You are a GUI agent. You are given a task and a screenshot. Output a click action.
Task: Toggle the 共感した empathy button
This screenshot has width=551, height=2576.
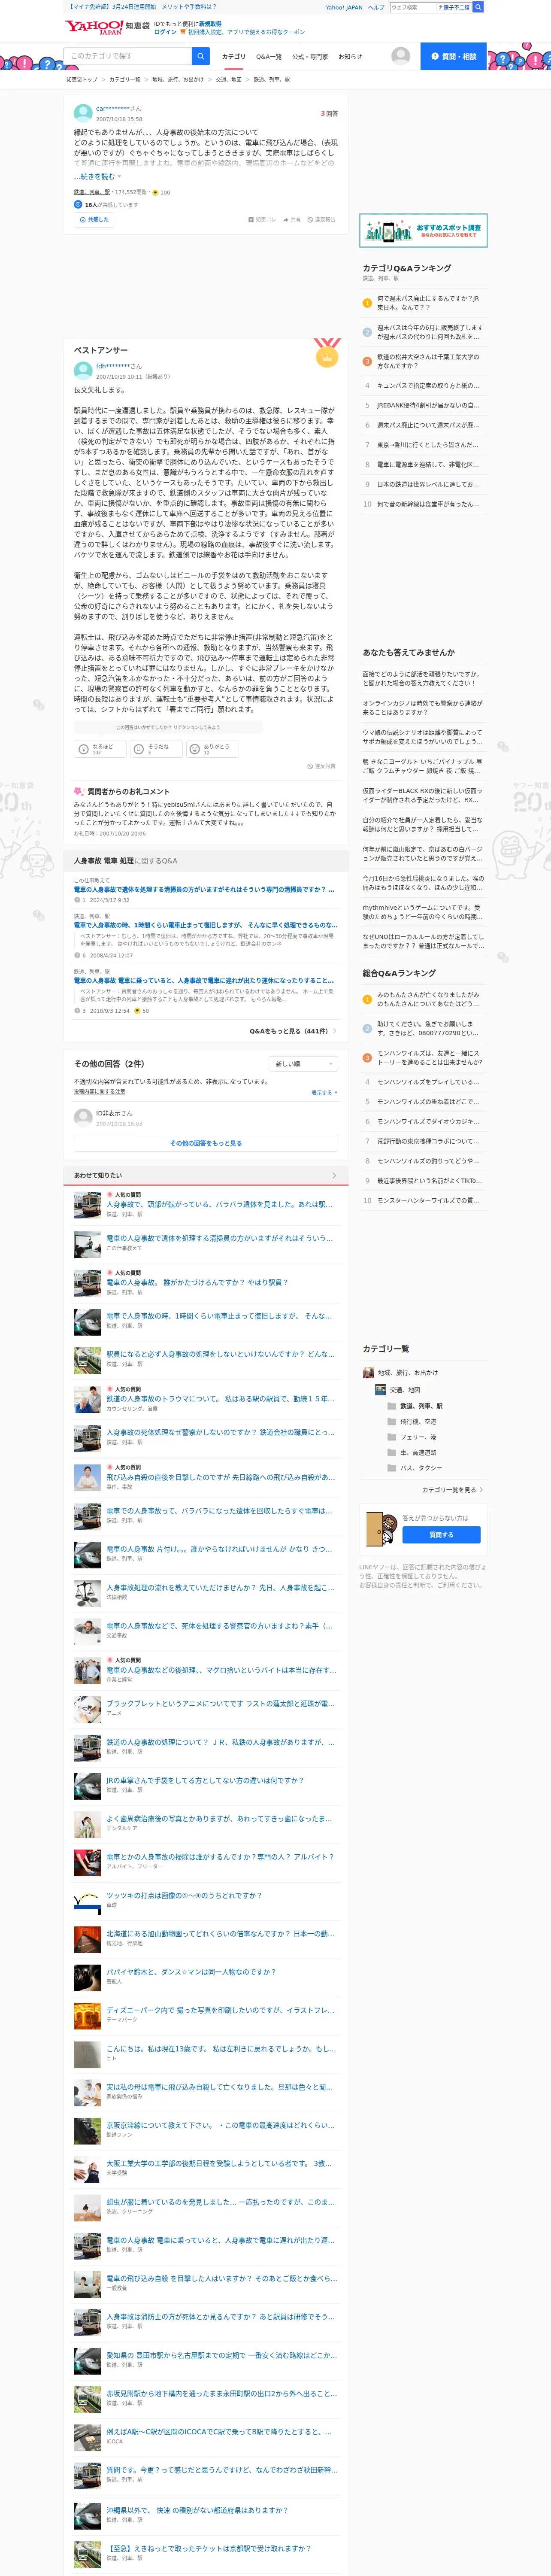pyautogui.click(x=93, y=219)
